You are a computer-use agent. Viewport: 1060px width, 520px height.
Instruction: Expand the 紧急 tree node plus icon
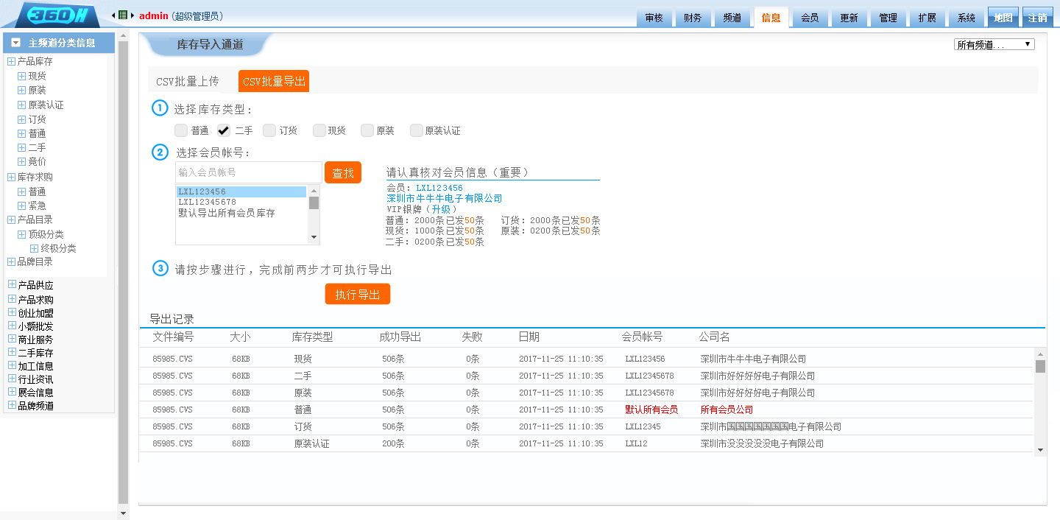coord(21,205)
